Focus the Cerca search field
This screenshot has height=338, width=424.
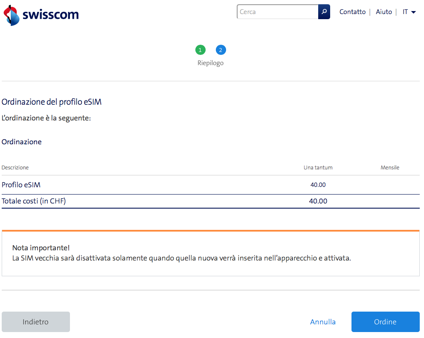(277, 12)
